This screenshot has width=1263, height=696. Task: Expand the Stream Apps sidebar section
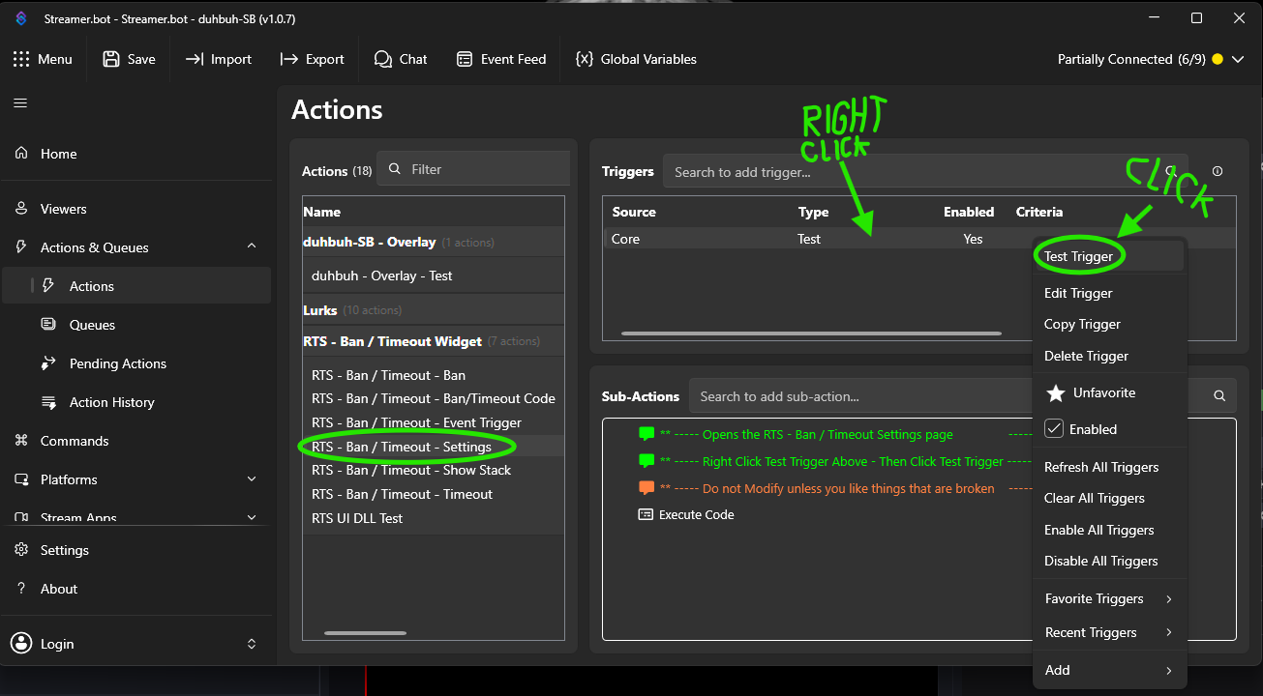[x=252, y=518]
